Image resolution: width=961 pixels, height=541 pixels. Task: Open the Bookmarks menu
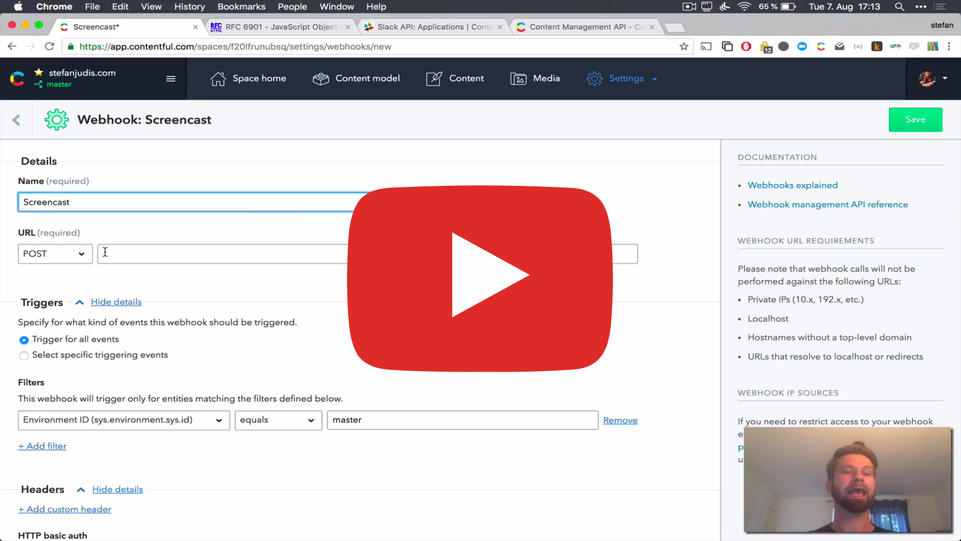[241, 6]
